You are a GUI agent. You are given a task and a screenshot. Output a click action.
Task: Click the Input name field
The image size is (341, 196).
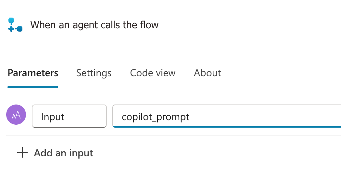pyautogui.click(x=69, y=116)
